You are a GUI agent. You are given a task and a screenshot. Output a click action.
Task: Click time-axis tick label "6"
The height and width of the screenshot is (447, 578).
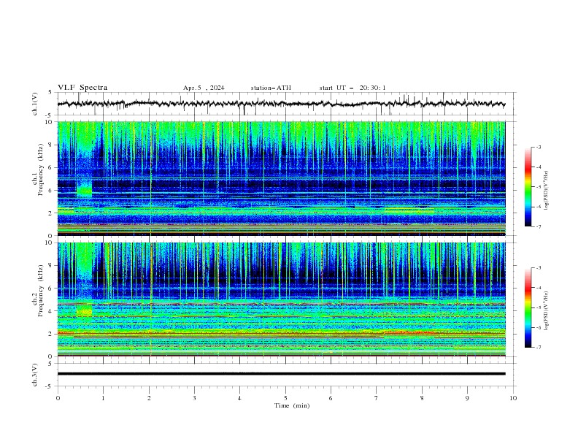(331, 398)
